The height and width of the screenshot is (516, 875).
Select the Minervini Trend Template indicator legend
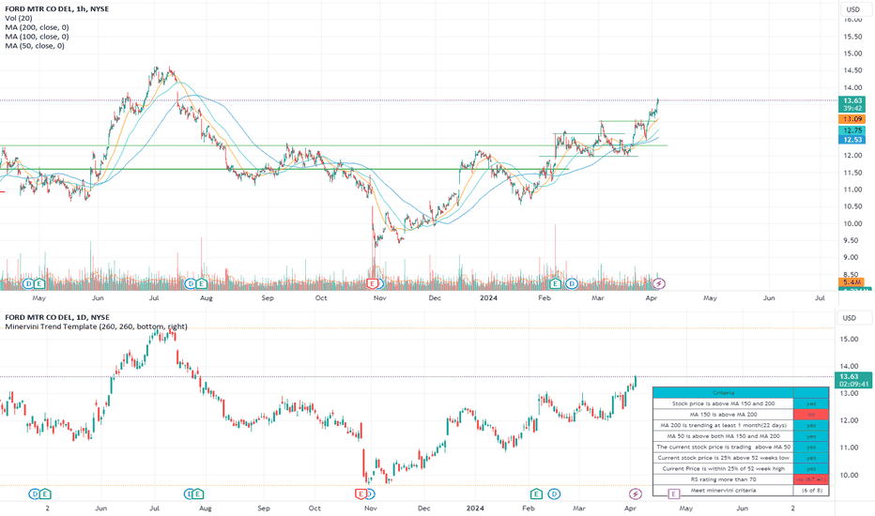(96, 326)
